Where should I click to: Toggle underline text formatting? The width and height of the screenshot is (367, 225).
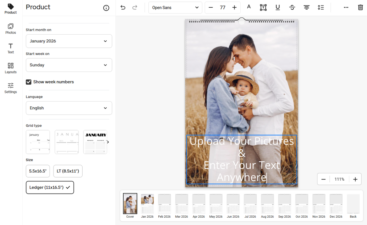click(277, 8)
